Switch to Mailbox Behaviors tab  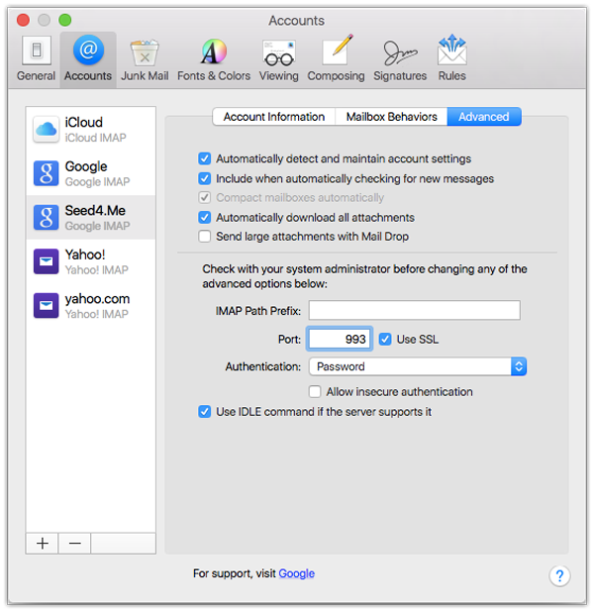pyautogui.click(x=391, y=117)
